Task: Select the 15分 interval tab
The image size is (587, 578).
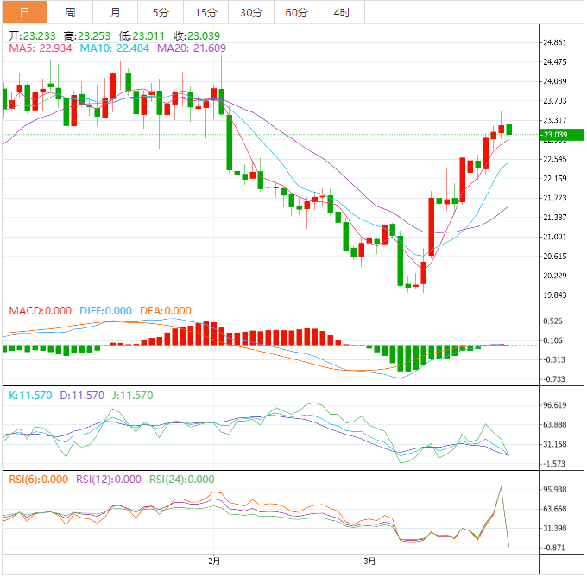Action: [205, 12]
